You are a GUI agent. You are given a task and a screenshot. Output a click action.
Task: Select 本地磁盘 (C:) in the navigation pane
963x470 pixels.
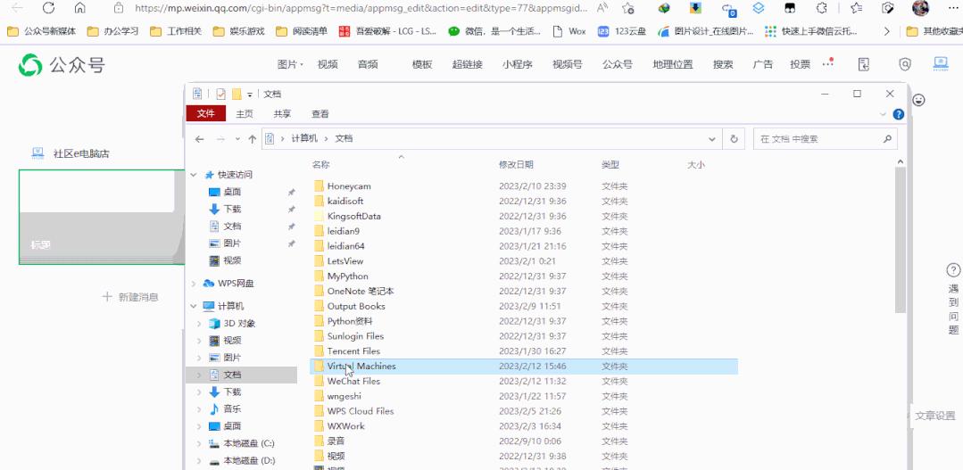click(x=249, y=443)
